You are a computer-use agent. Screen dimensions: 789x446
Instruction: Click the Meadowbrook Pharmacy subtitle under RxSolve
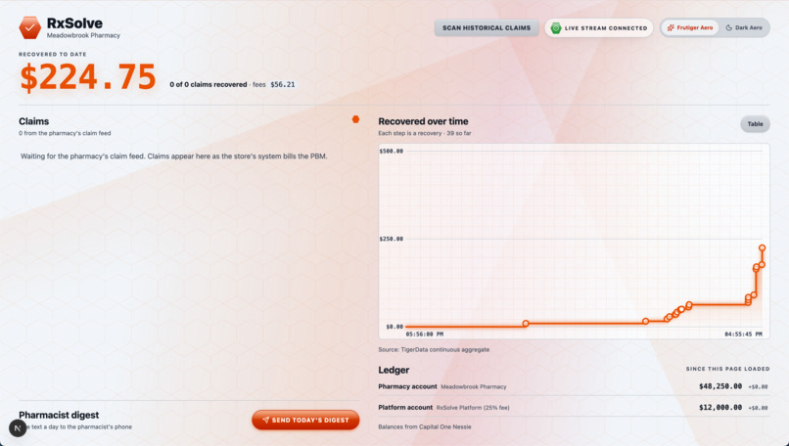pos(83,35)
